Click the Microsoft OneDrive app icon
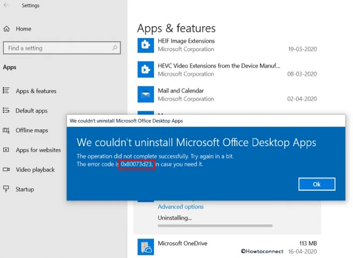The width and height of the screenshot is (353, 258). [146, 247]
